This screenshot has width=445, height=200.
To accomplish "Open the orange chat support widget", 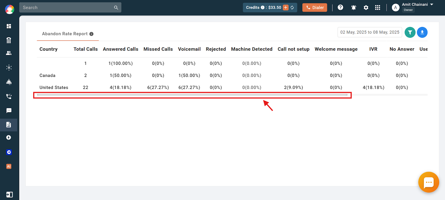I will tap(429, 182).
